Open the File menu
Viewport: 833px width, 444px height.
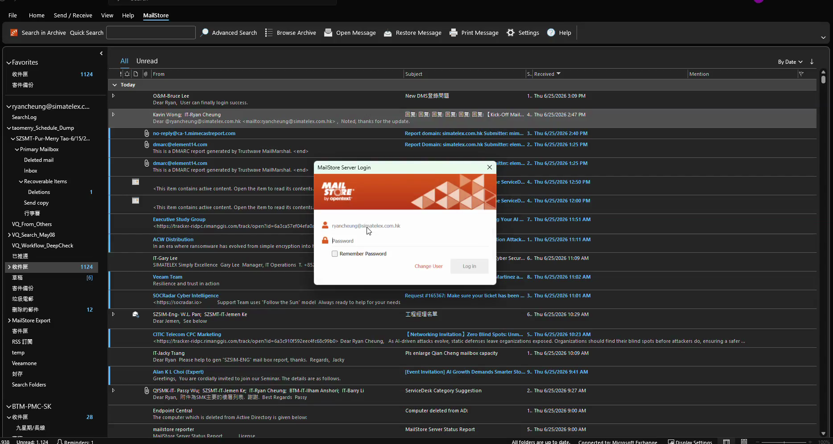click(12, 15)
